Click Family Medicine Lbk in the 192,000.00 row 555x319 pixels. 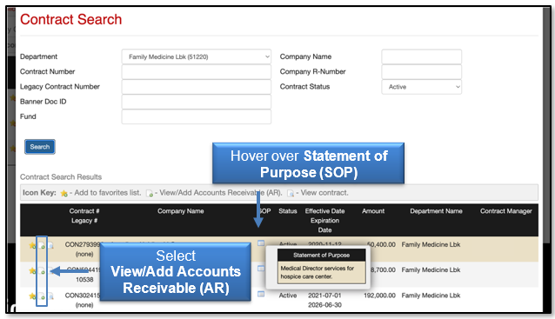431,296
